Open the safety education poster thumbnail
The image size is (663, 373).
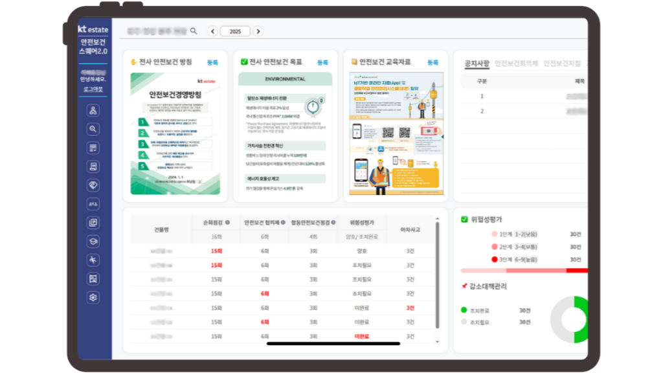pyautogui.click(x=396, y=133)
